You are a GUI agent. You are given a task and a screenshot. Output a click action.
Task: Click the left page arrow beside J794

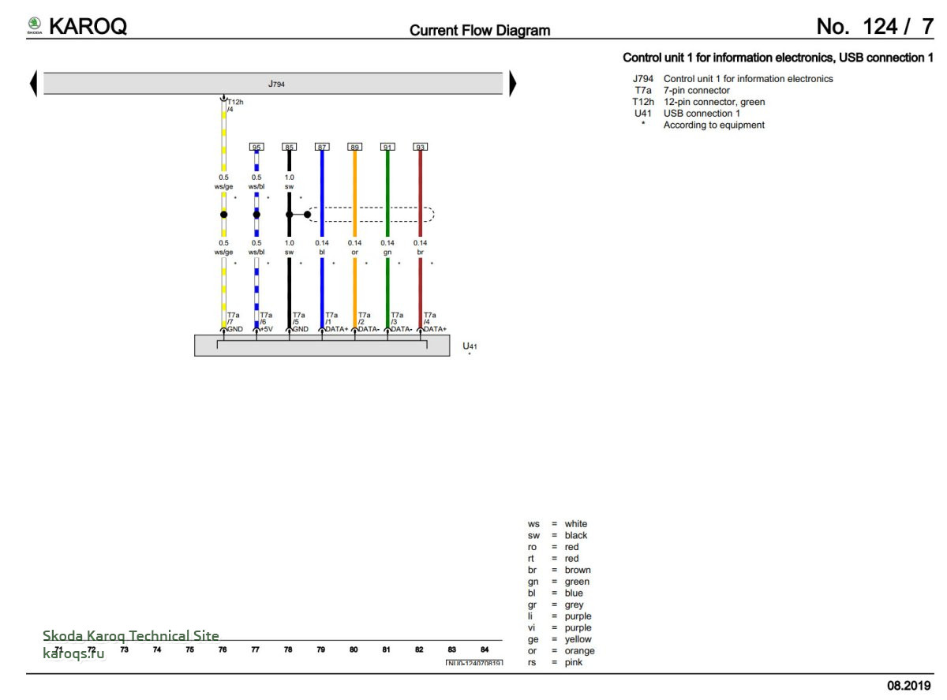(x=33, y=83)
